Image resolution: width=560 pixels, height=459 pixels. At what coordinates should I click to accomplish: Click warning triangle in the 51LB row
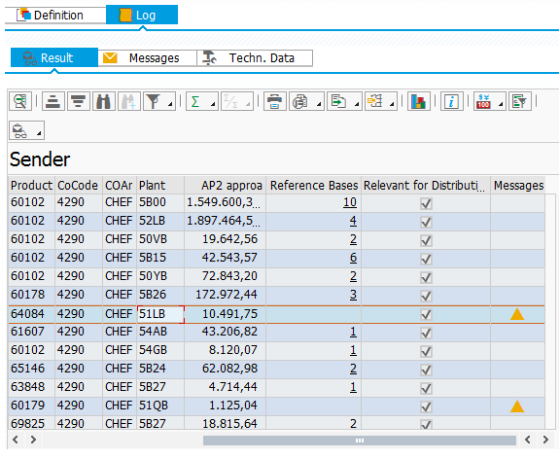click(517, 314)
